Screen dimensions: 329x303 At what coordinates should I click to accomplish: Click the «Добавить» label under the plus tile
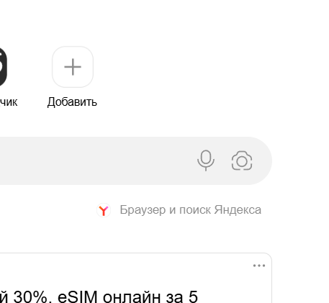pyautogui.click(x=72, y=102)
